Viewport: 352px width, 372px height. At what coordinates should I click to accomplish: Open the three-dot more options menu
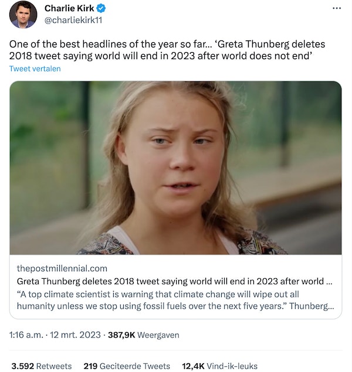point(336,9)
